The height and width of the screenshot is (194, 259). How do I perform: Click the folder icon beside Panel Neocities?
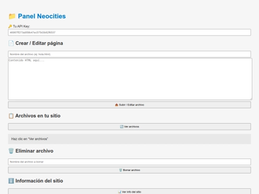click(x=12, y=16)
